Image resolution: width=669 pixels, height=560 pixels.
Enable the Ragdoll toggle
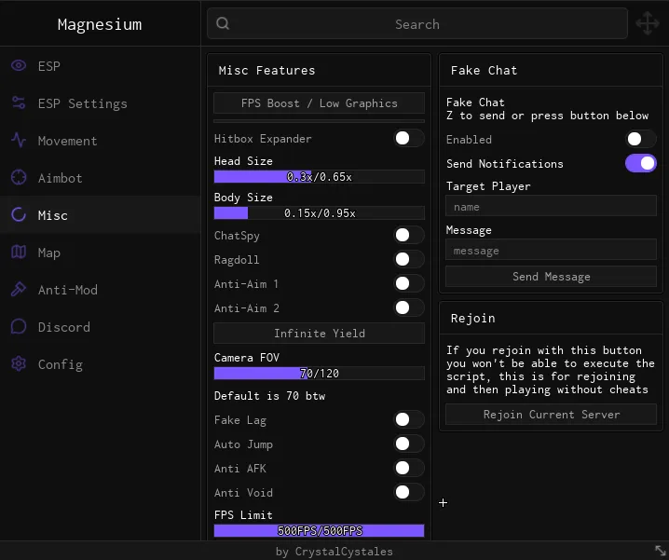click(409, 259)
